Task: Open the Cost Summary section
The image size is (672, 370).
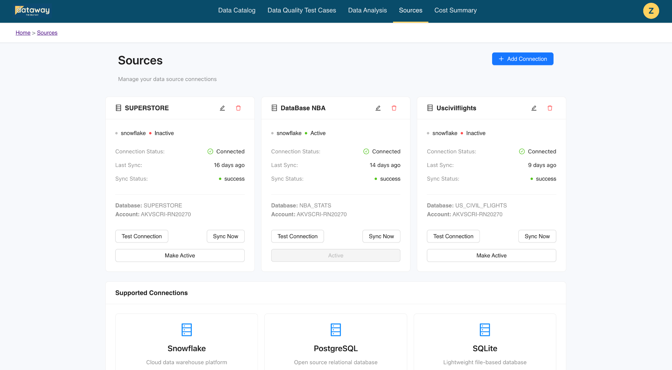Action: click(x=455, y=10)
